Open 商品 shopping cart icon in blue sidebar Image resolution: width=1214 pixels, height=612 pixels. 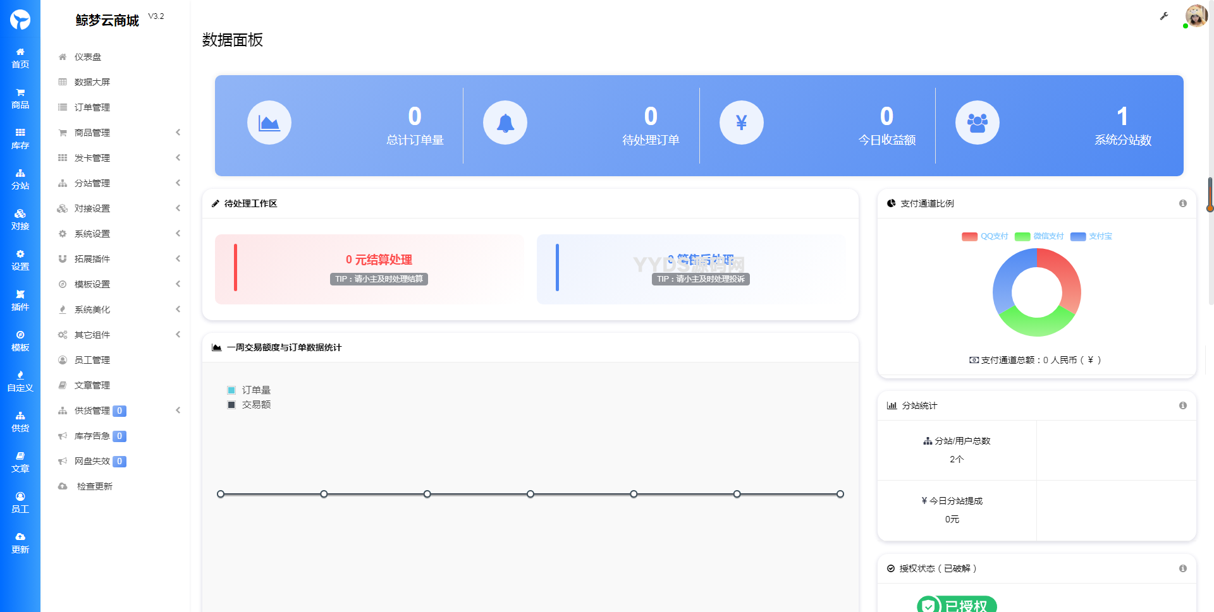tap(20, 98)
